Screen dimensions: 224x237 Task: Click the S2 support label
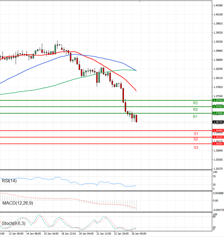pos(196,139)
